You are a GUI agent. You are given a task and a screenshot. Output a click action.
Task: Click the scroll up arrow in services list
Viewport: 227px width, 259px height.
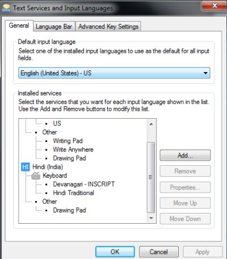151,124
